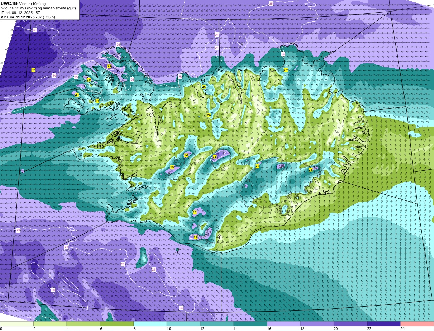Click the yellow "31" gust label over the glacier
The height and width of the screenshot is (331, 434).
click(215, 157)
